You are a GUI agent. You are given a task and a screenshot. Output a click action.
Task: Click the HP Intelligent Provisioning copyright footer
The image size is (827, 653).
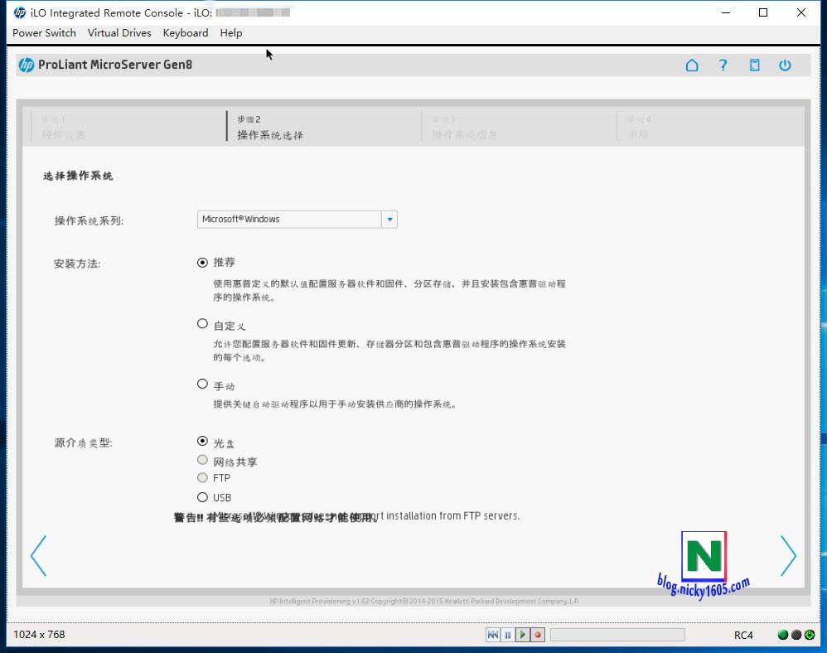pyautogui.click(x=424, y=601)
